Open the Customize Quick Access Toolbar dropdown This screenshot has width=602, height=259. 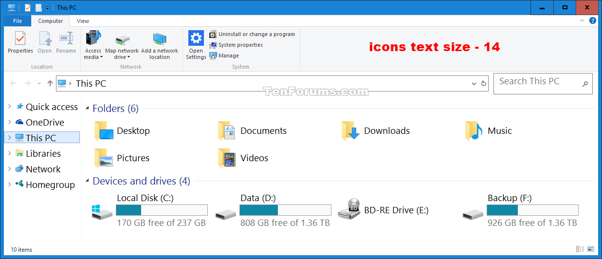tap(47, 8)
